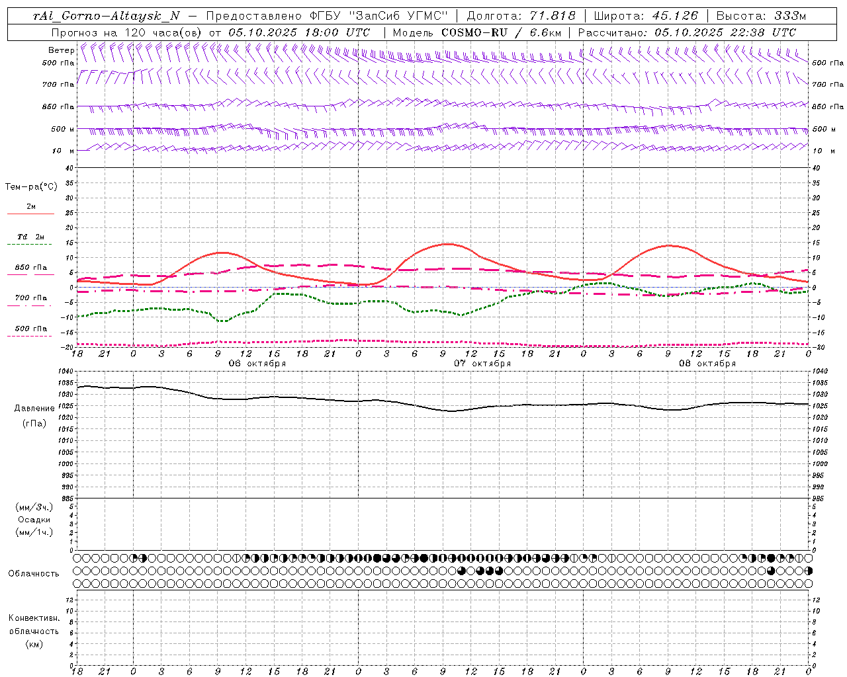Click the red solid line sample below 2м legend
The width and height of the screenshot is (847, 677).
click(30, 214)
